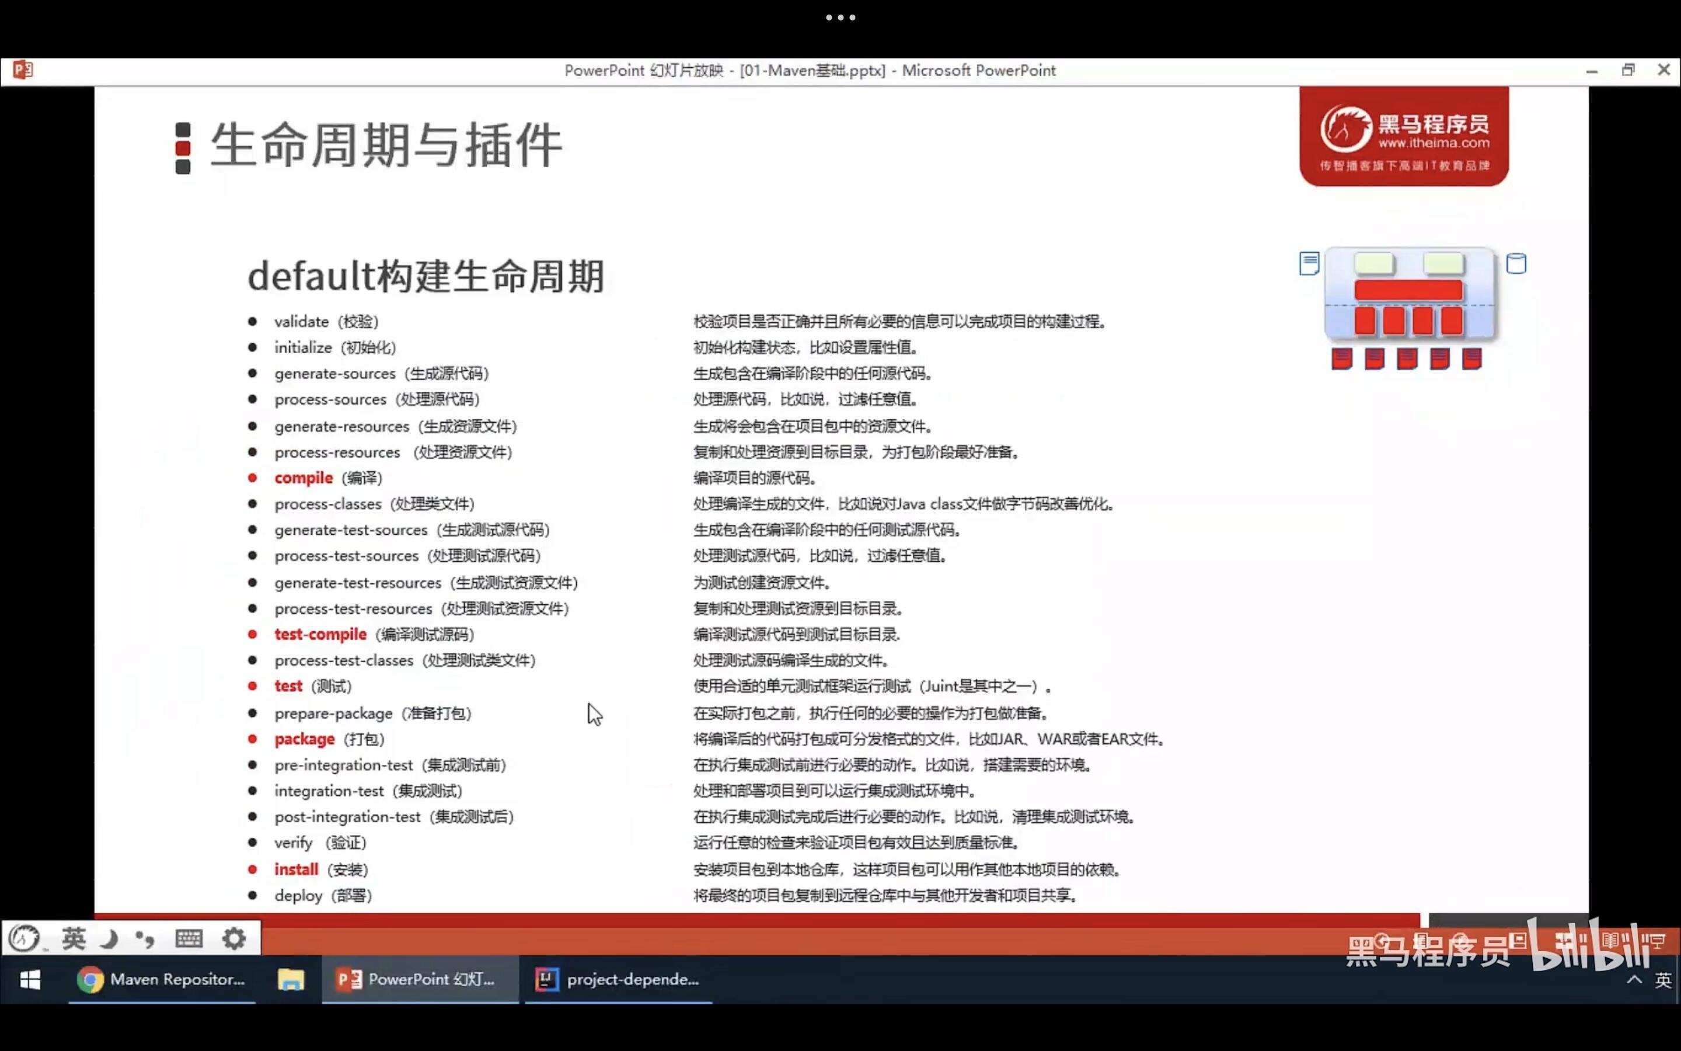This screenshot has height=1051, width=1681.
Task: Click the red compile (编译) item
Action: 328,478
